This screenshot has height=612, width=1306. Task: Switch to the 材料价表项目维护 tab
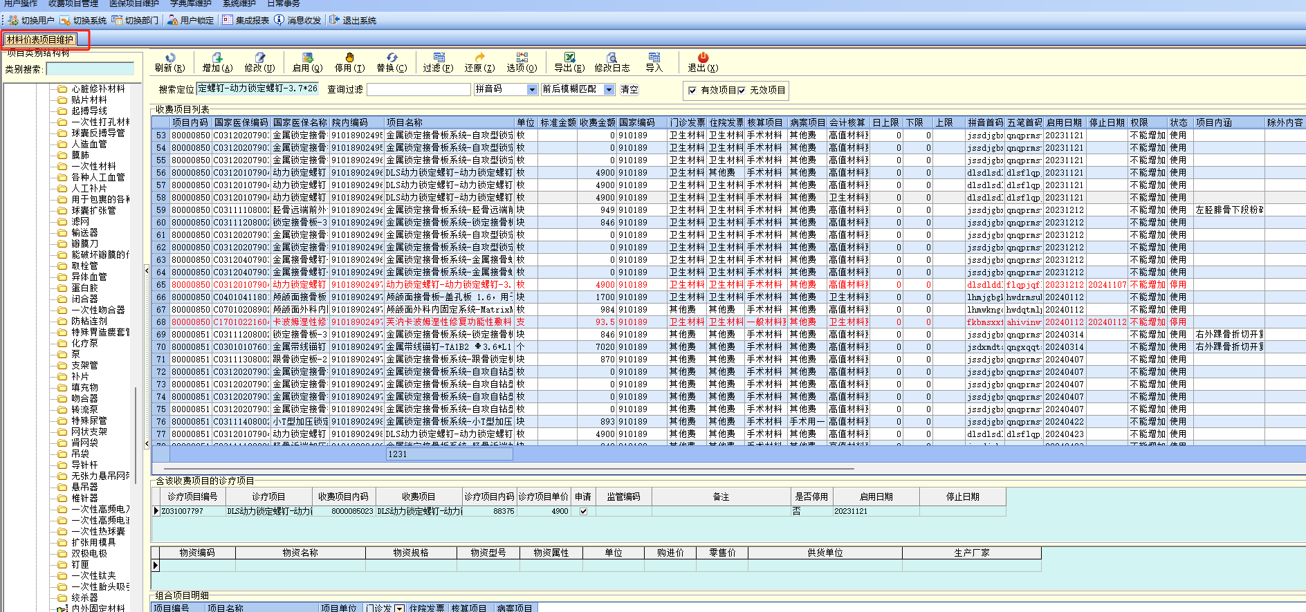(40, 40)
